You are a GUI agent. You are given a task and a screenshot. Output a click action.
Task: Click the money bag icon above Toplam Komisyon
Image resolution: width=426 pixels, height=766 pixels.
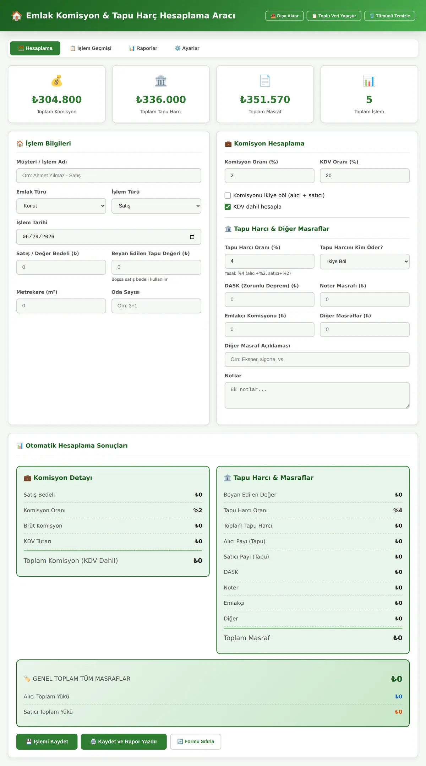[x=57, y=81]
